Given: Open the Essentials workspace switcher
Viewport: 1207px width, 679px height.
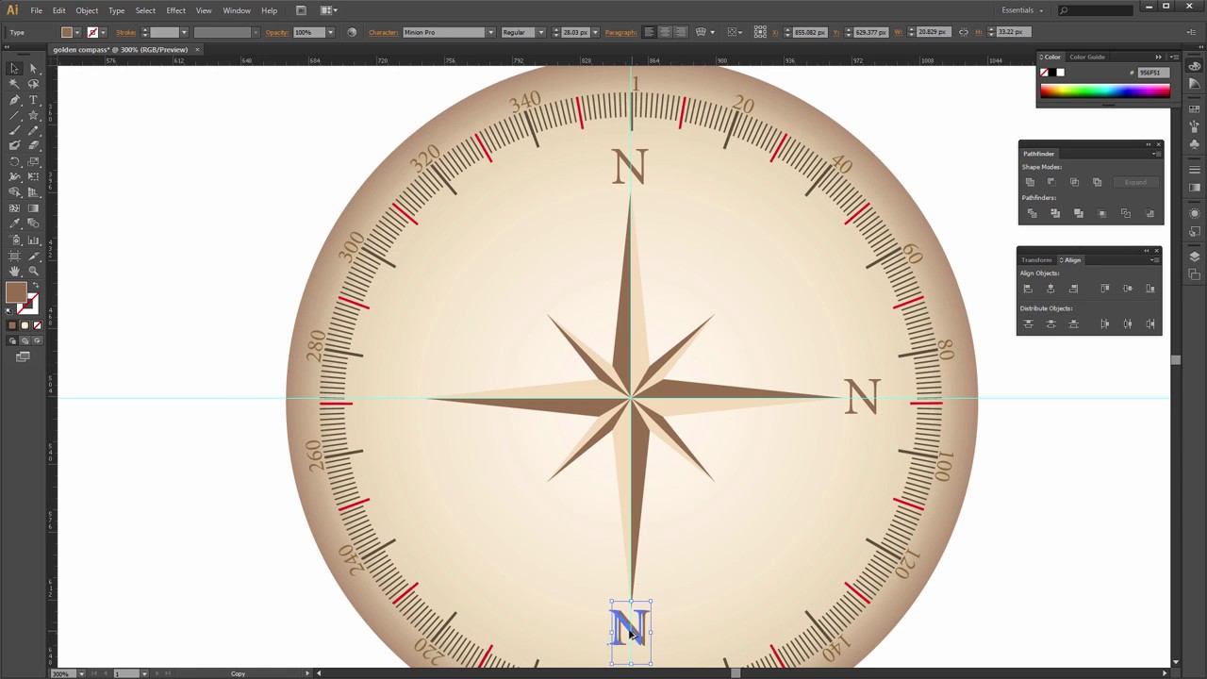Looking at the screenshot, I should click(x=1022, y=10).
